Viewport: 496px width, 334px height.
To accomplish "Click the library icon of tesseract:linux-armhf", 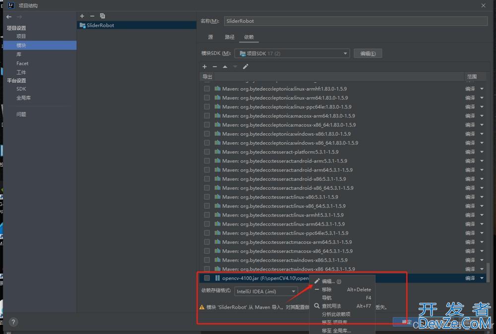I will (217, 215).
